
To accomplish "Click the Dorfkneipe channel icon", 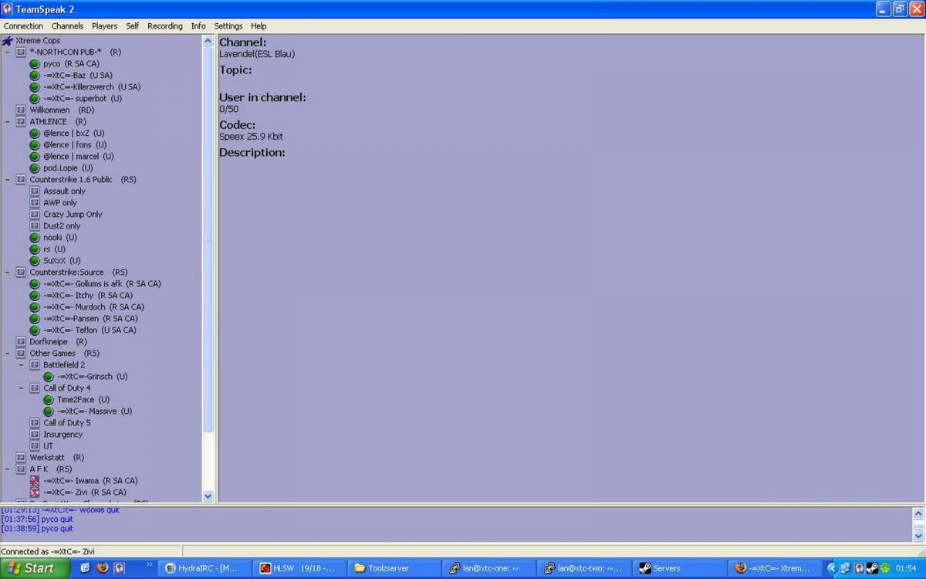I will tap(21, 342).
